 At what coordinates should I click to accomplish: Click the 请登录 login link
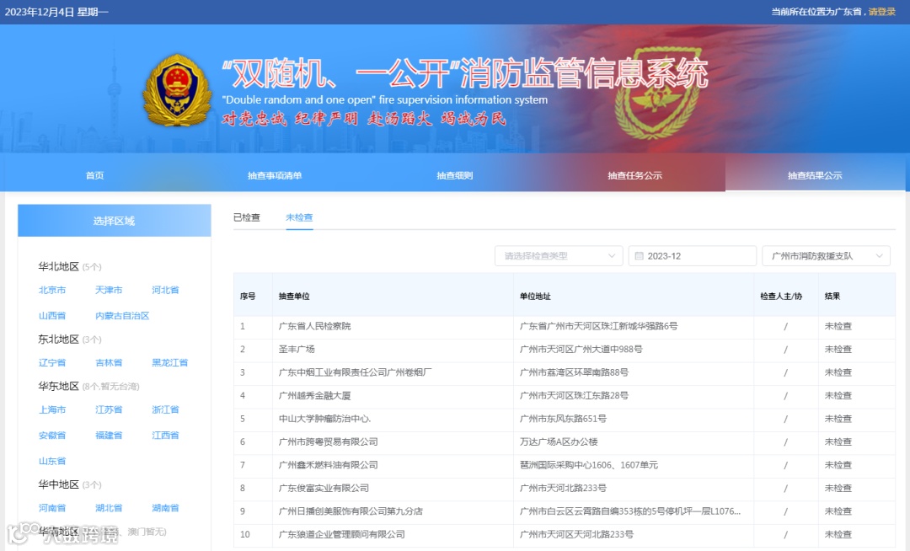882,12
